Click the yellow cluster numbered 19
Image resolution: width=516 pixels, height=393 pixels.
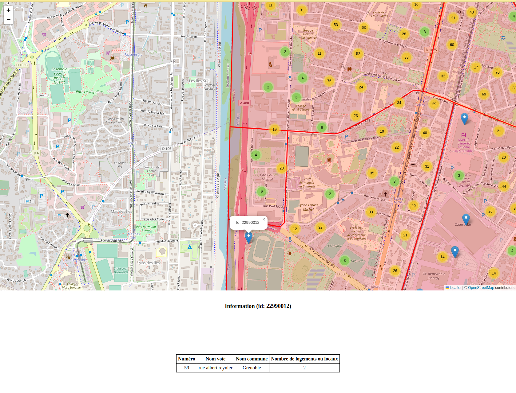[275, 130]
